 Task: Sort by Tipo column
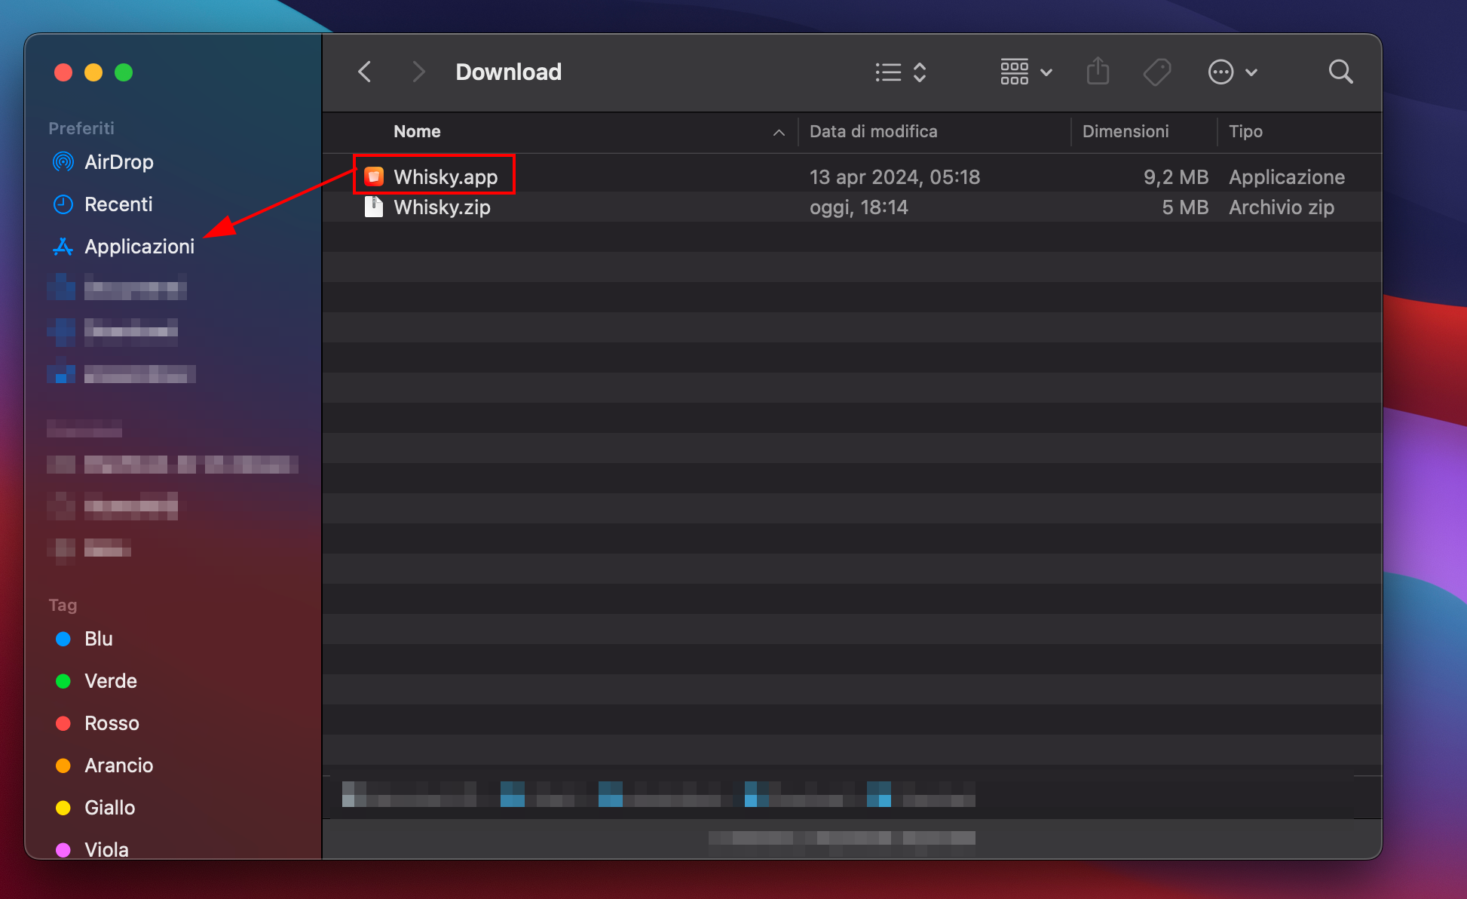click(x=1245, y=131)
